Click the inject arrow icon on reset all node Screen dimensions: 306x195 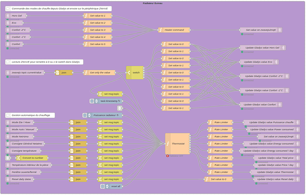tap(107, 186)
